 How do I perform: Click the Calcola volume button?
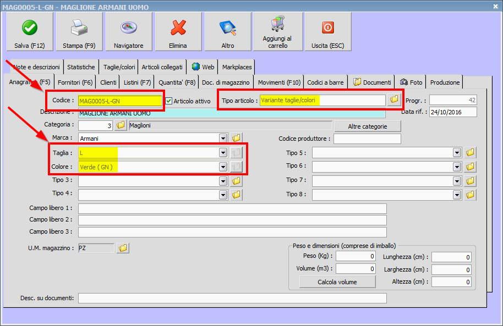click(x=337, y=282)
